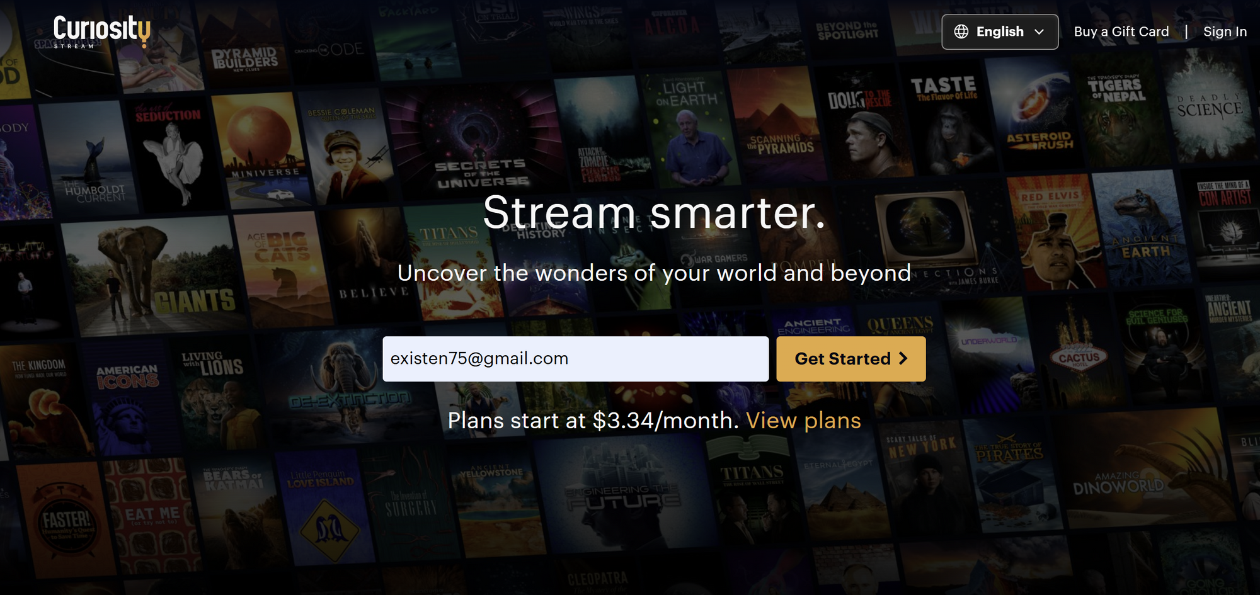Click the arrow on Get Started button
1260x595 pixels.
click(903, 359)
